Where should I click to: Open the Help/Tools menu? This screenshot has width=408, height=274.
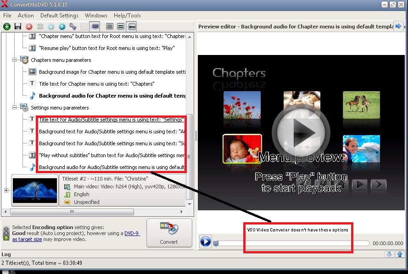127,16
